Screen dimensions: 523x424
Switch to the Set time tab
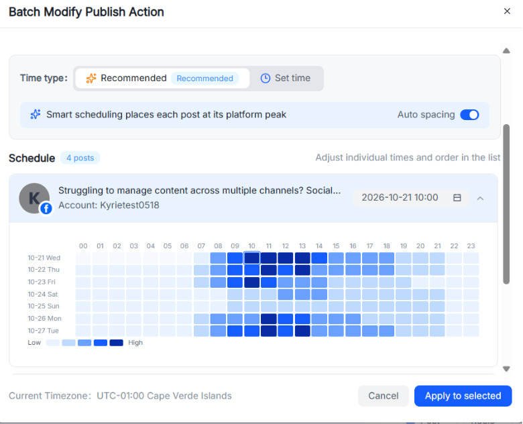(x=286, y=78)
